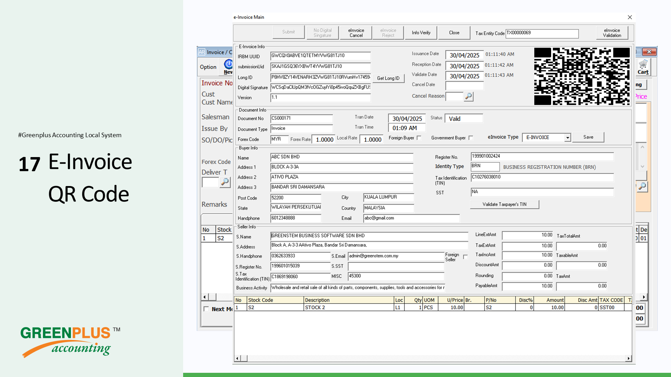Click the Buyer Post Code field 52200

(296, 198)
